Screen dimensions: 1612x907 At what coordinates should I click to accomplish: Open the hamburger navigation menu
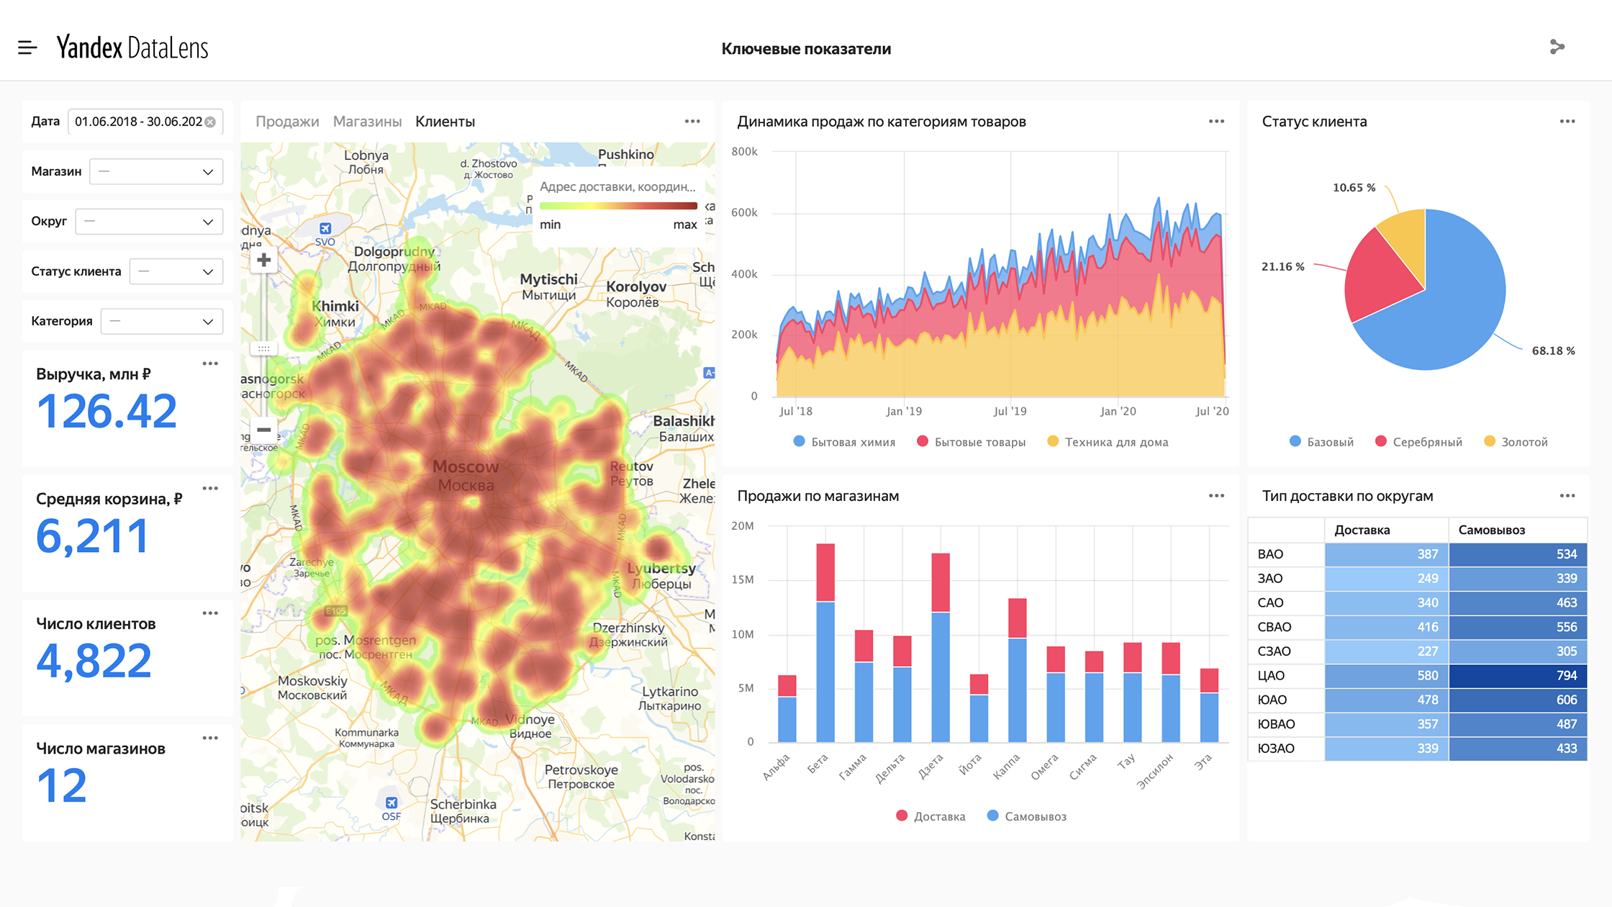click(27, 48)
